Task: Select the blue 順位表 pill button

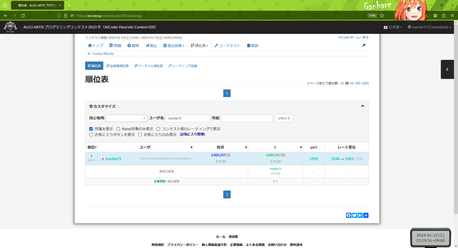Action: [94, 66]
